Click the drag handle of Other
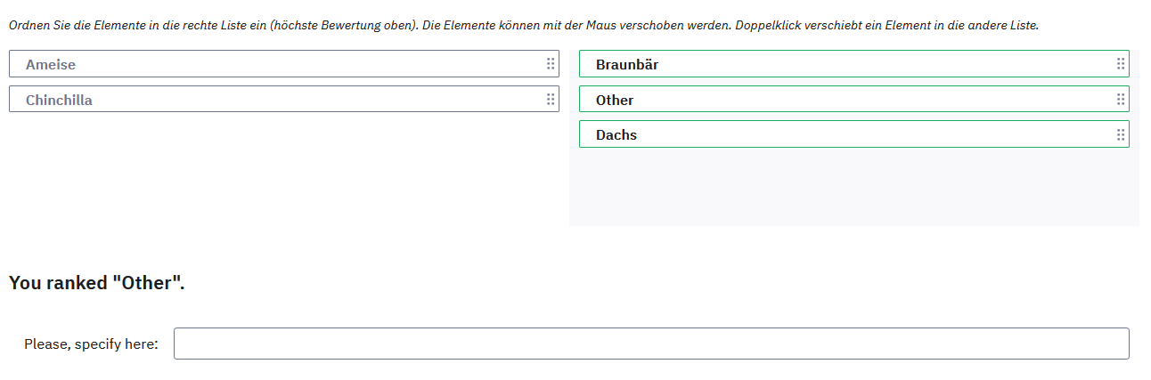 (x=1121, y=100)
